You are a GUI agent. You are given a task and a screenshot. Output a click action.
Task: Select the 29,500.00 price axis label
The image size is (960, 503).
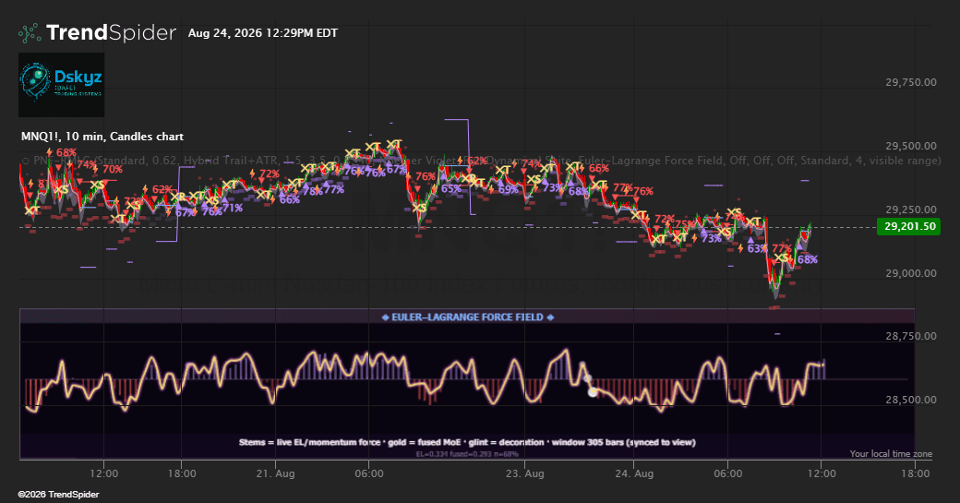(910, 146)
